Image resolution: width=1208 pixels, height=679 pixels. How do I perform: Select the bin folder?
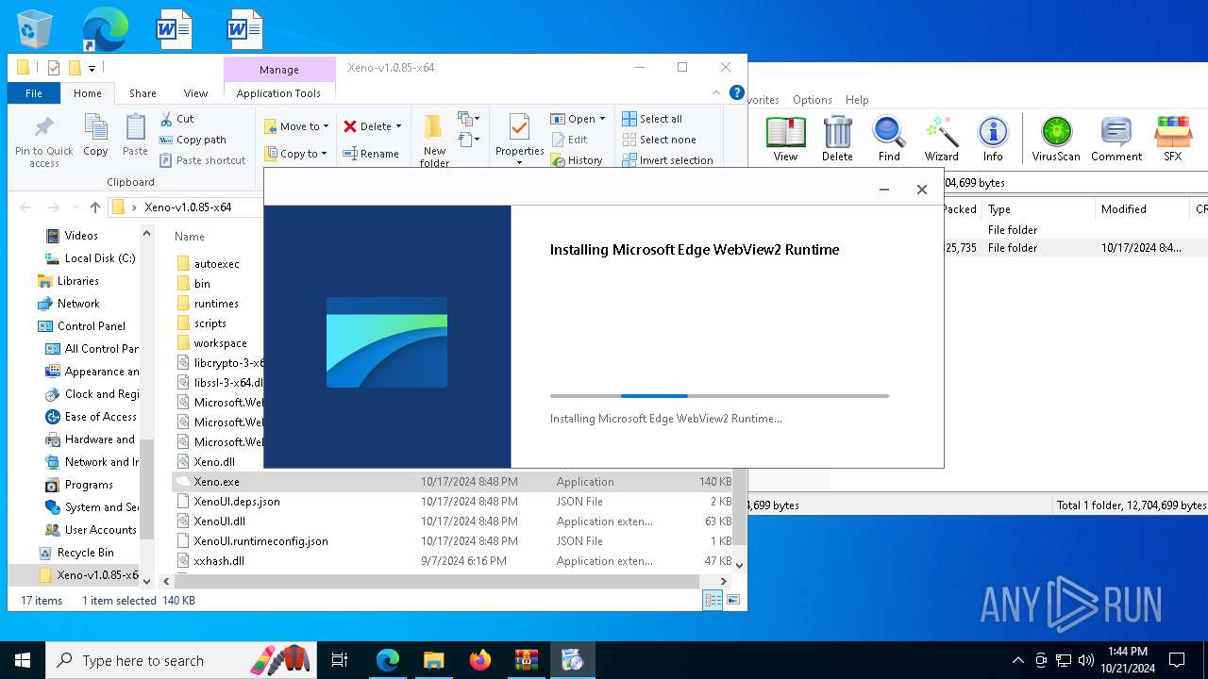(202, 284)
